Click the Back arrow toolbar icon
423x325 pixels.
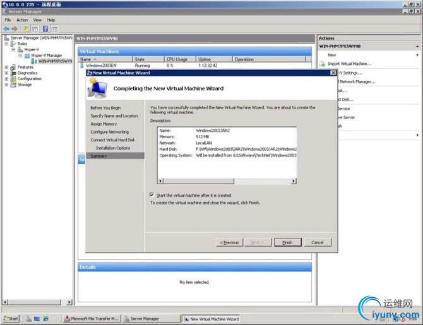click(6, 28)
